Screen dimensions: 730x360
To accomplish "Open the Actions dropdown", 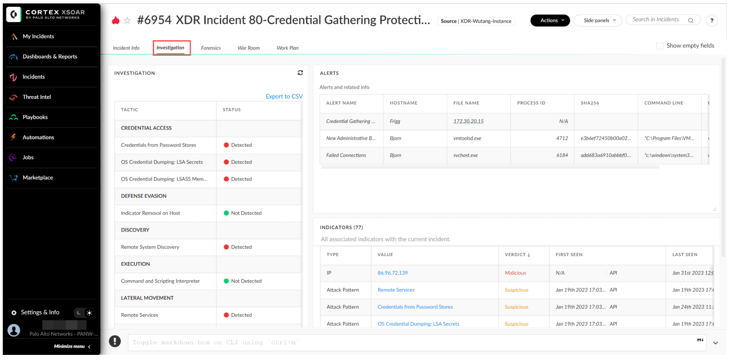I will click(550, 20).
